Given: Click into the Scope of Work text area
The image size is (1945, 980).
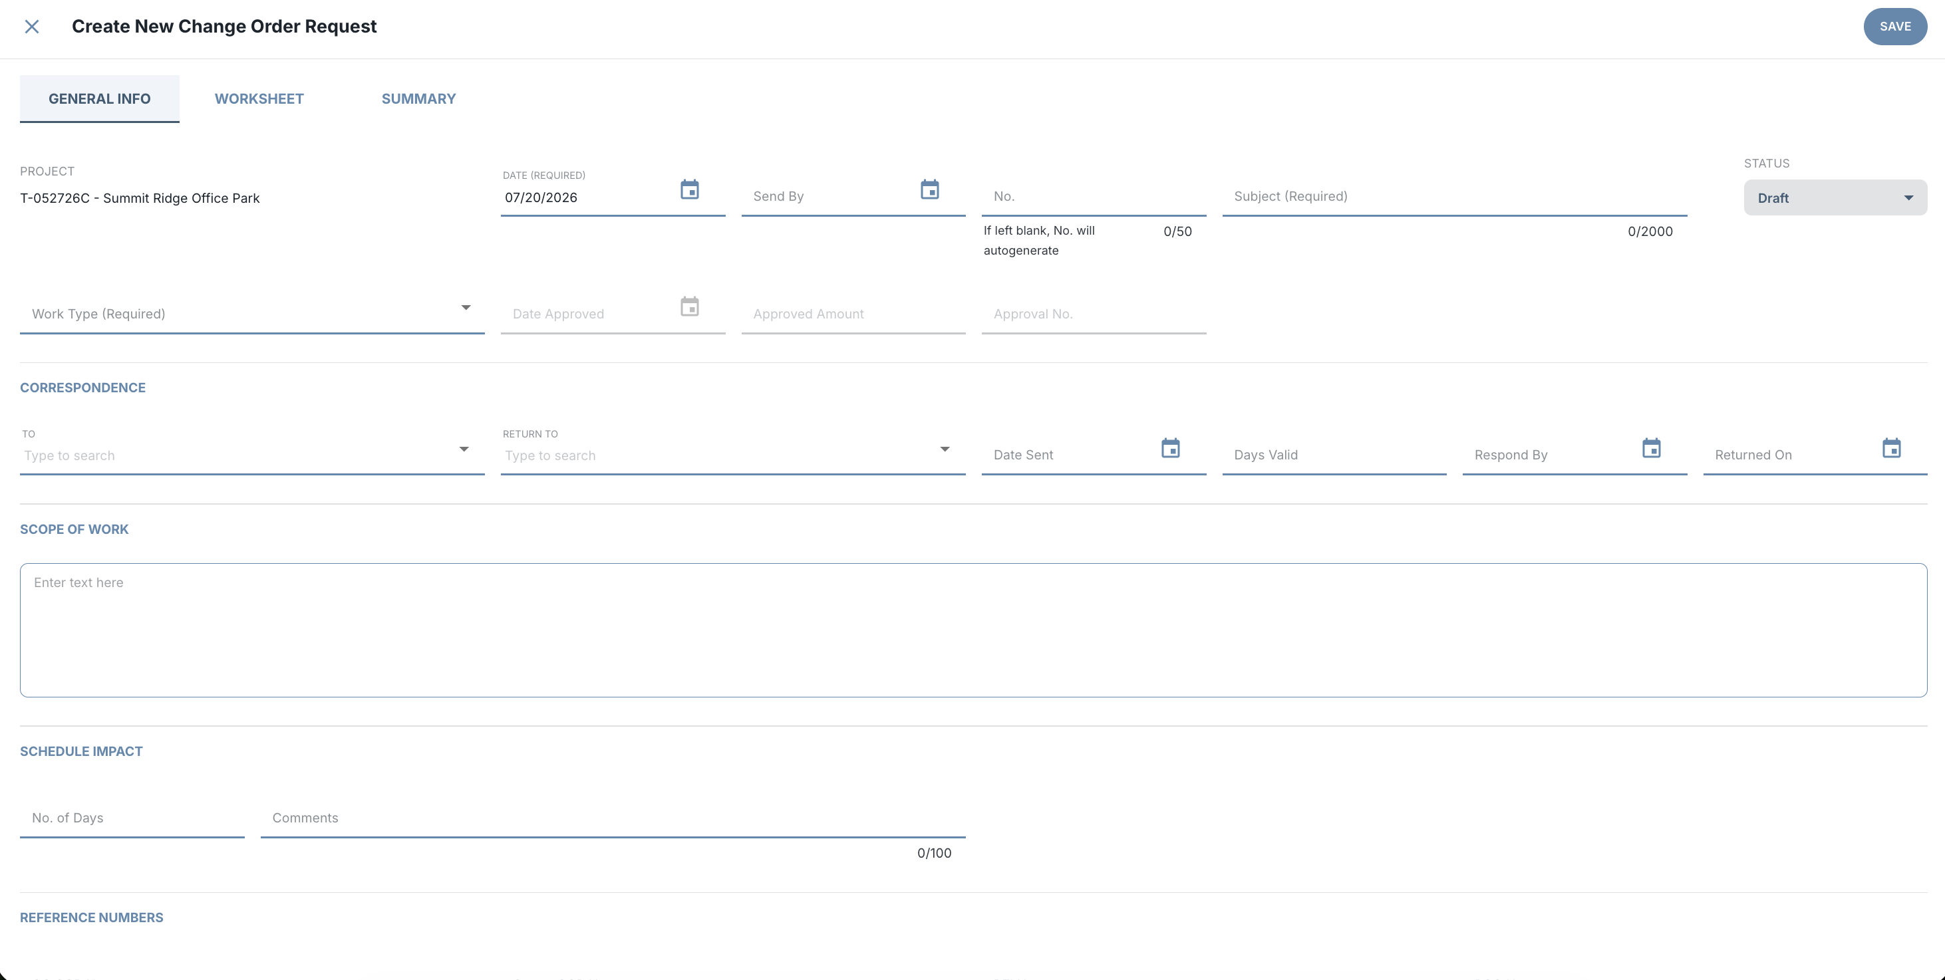Looking at the screenshot, I should (973, 630).
